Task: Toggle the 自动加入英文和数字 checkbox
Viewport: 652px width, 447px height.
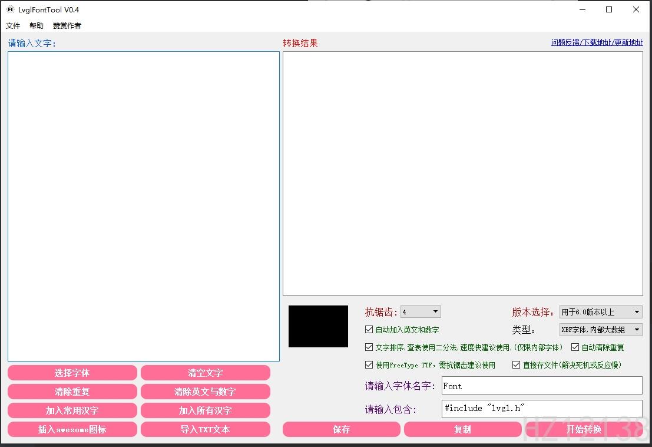Action: (x=369, y=330)
